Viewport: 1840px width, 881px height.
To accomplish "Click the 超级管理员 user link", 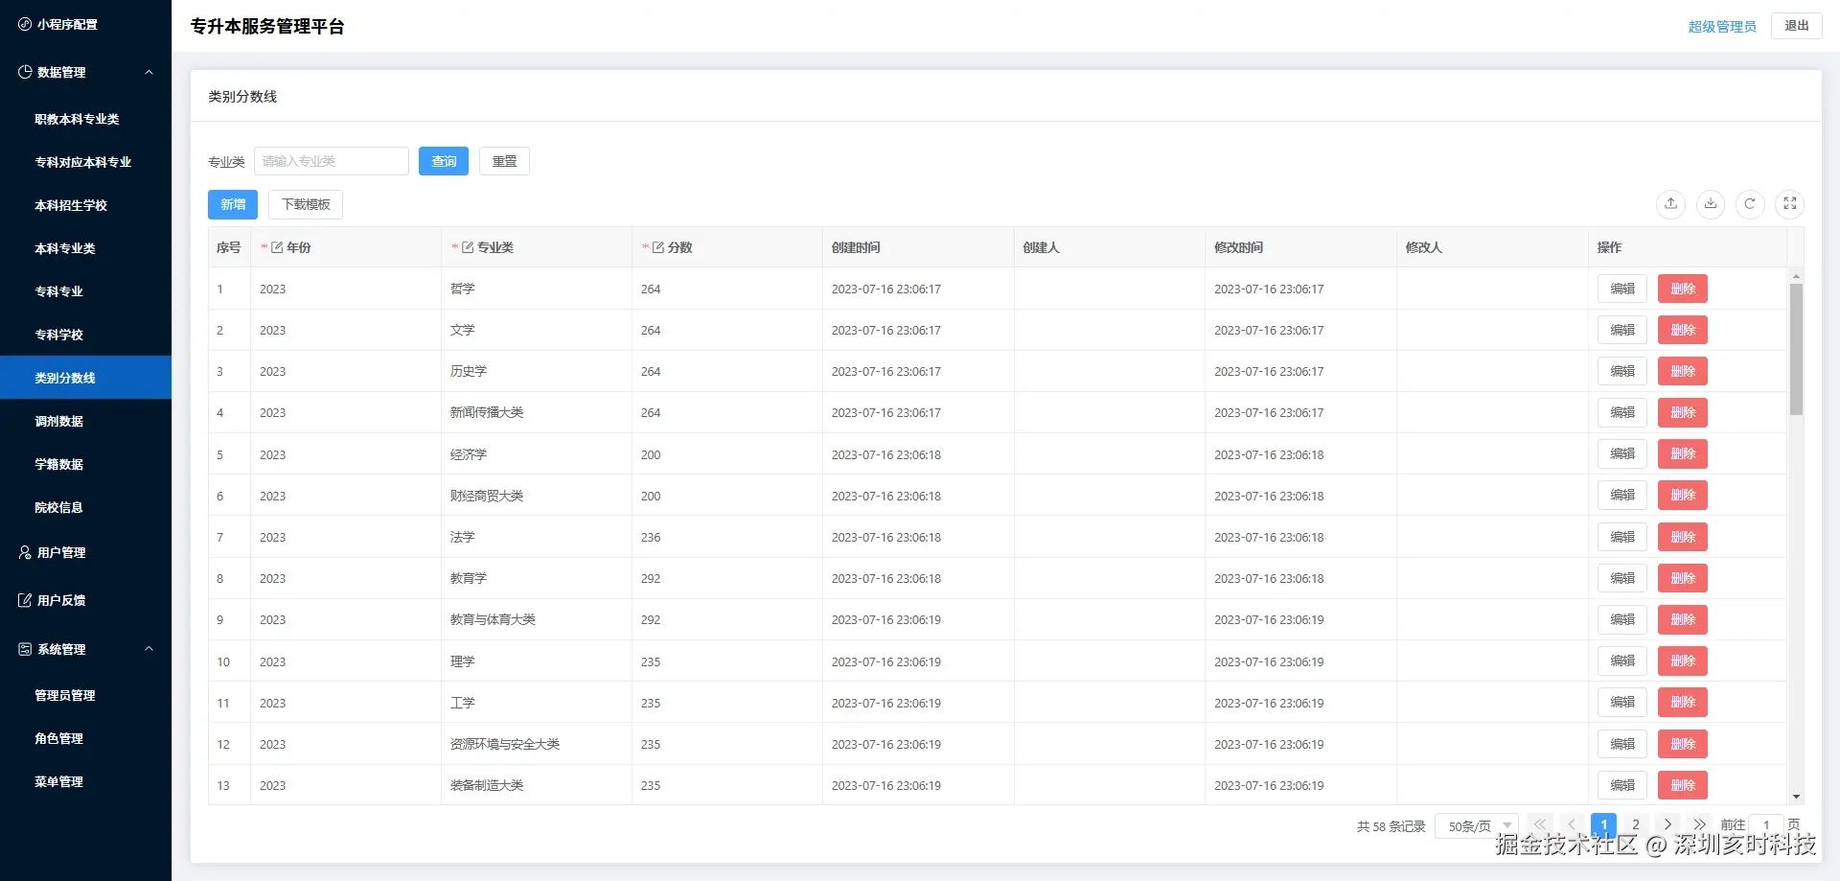I will pyautogui.click(x=1722, y=27).
